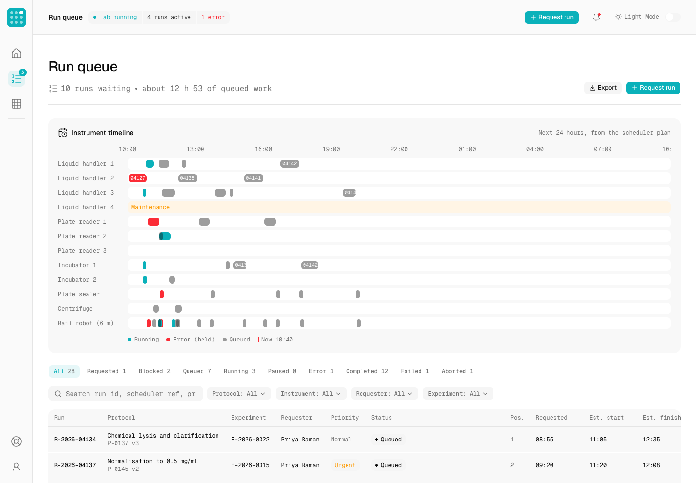This screenshot has width=696, height=483.
Task: Click Request run in the top bar
Action: coord(551,17)
